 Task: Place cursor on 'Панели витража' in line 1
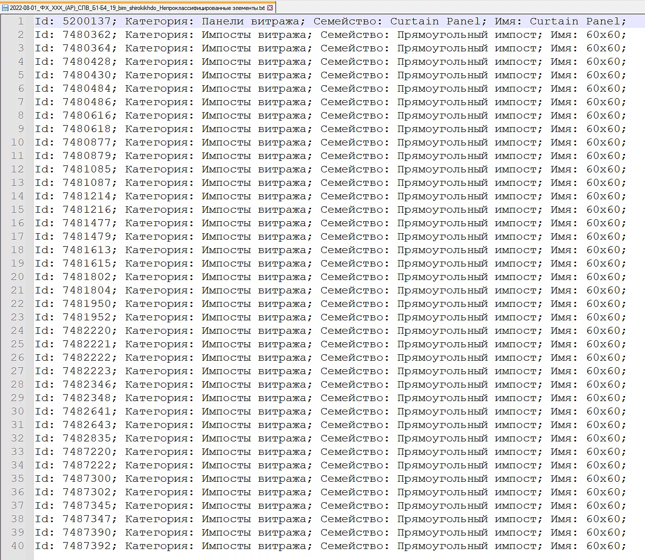click(x=251, y=21)
